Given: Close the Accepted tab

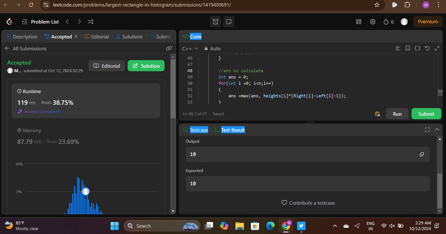Looking at the screenshot, I should 76,36.
